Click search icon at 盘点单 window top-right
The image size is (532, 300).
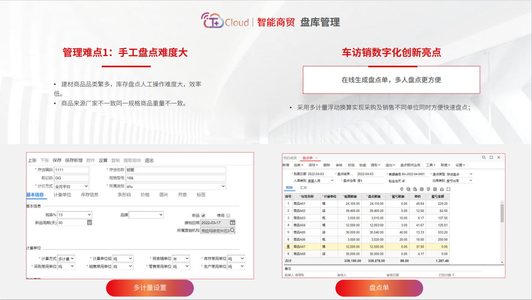click(x=484, y=157)
